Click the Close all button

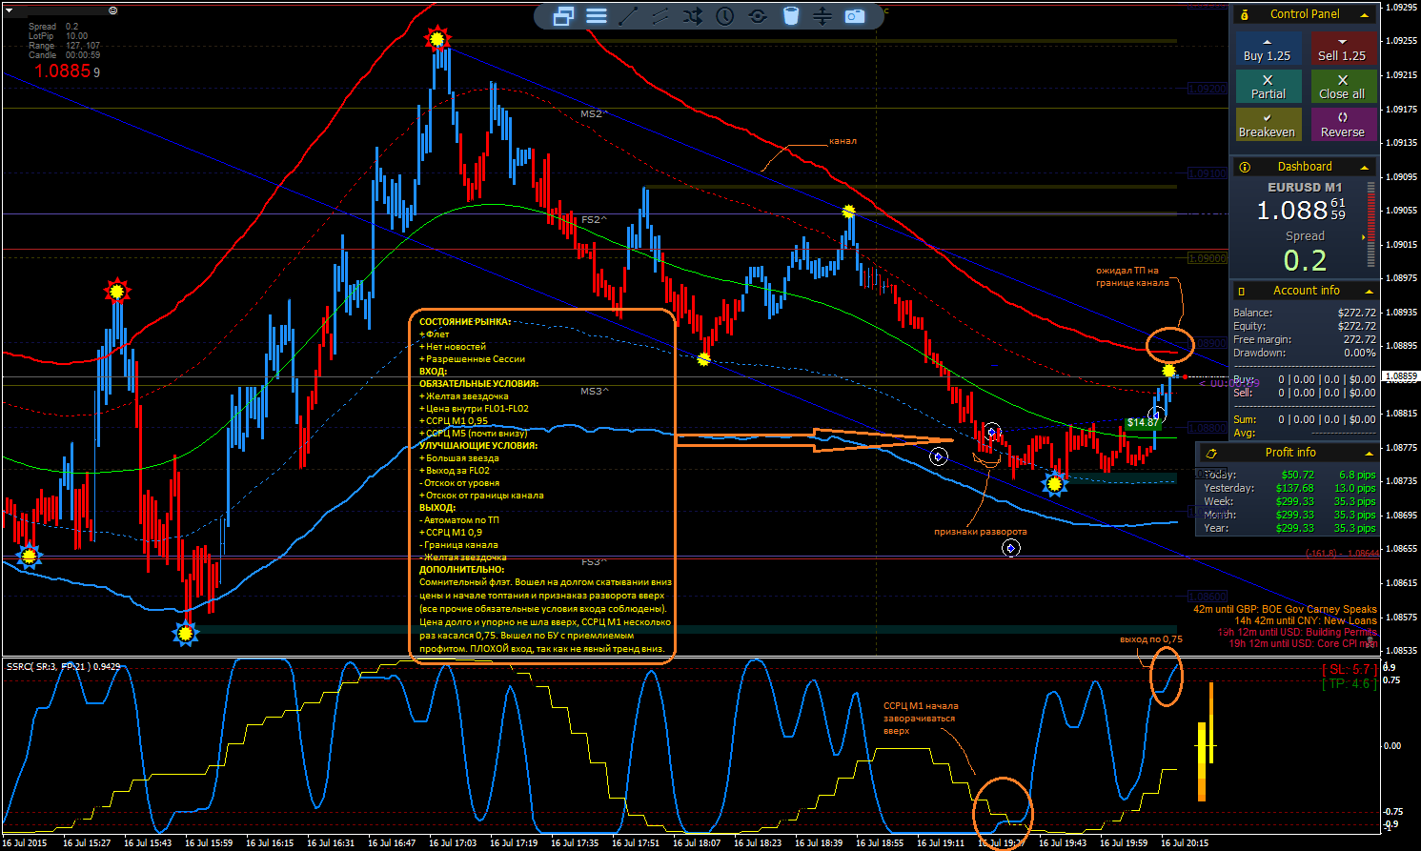pyautogui.click(x=1343, y=87)
